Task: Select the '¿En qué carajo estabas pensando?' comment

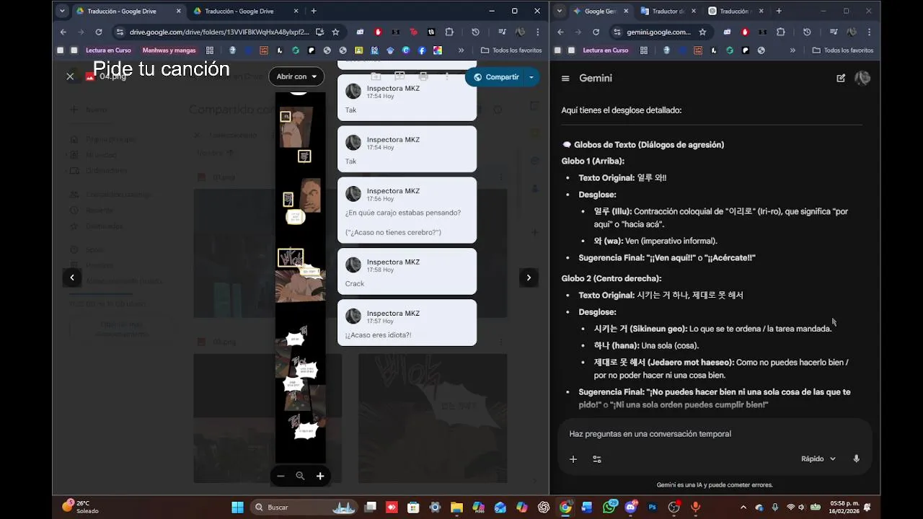Action: pyautogui.click(x=407, y=210)
